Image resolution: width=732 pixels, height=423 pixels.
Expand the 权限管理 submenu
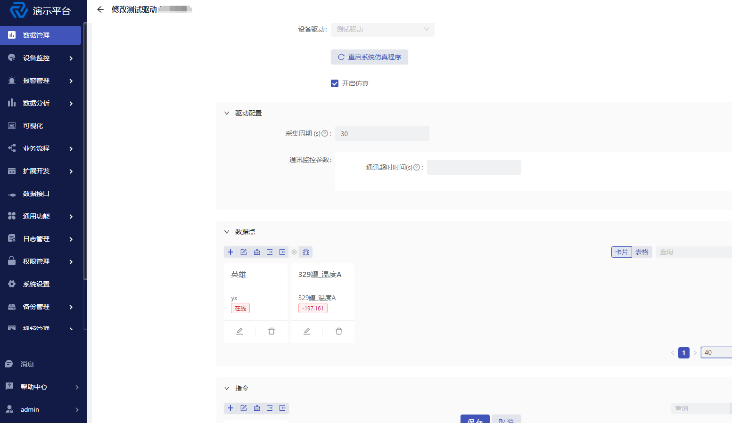coord(71,261)
